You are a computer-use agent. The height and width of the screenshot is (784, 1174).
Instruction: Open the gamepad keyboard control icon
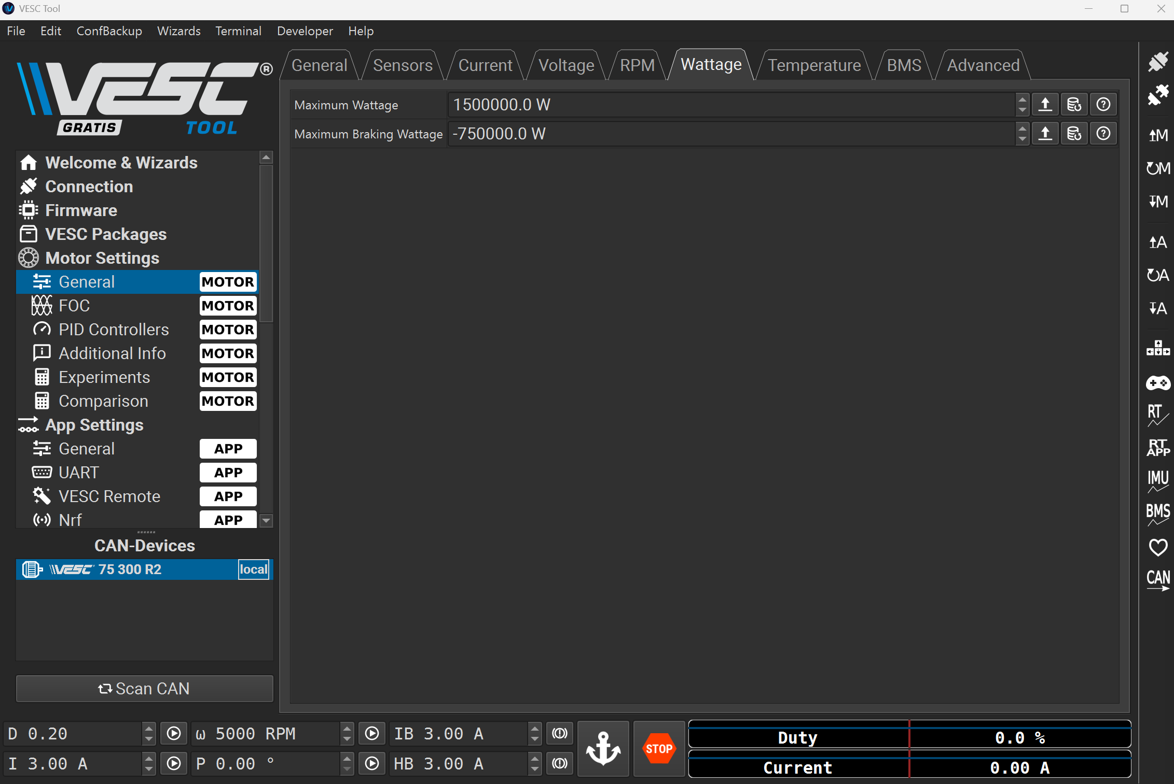click(x=1157, y=383)
